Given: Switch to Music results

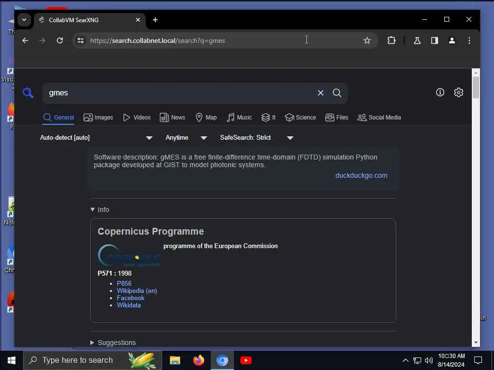Looking at the screenshot, I should 239,118.
